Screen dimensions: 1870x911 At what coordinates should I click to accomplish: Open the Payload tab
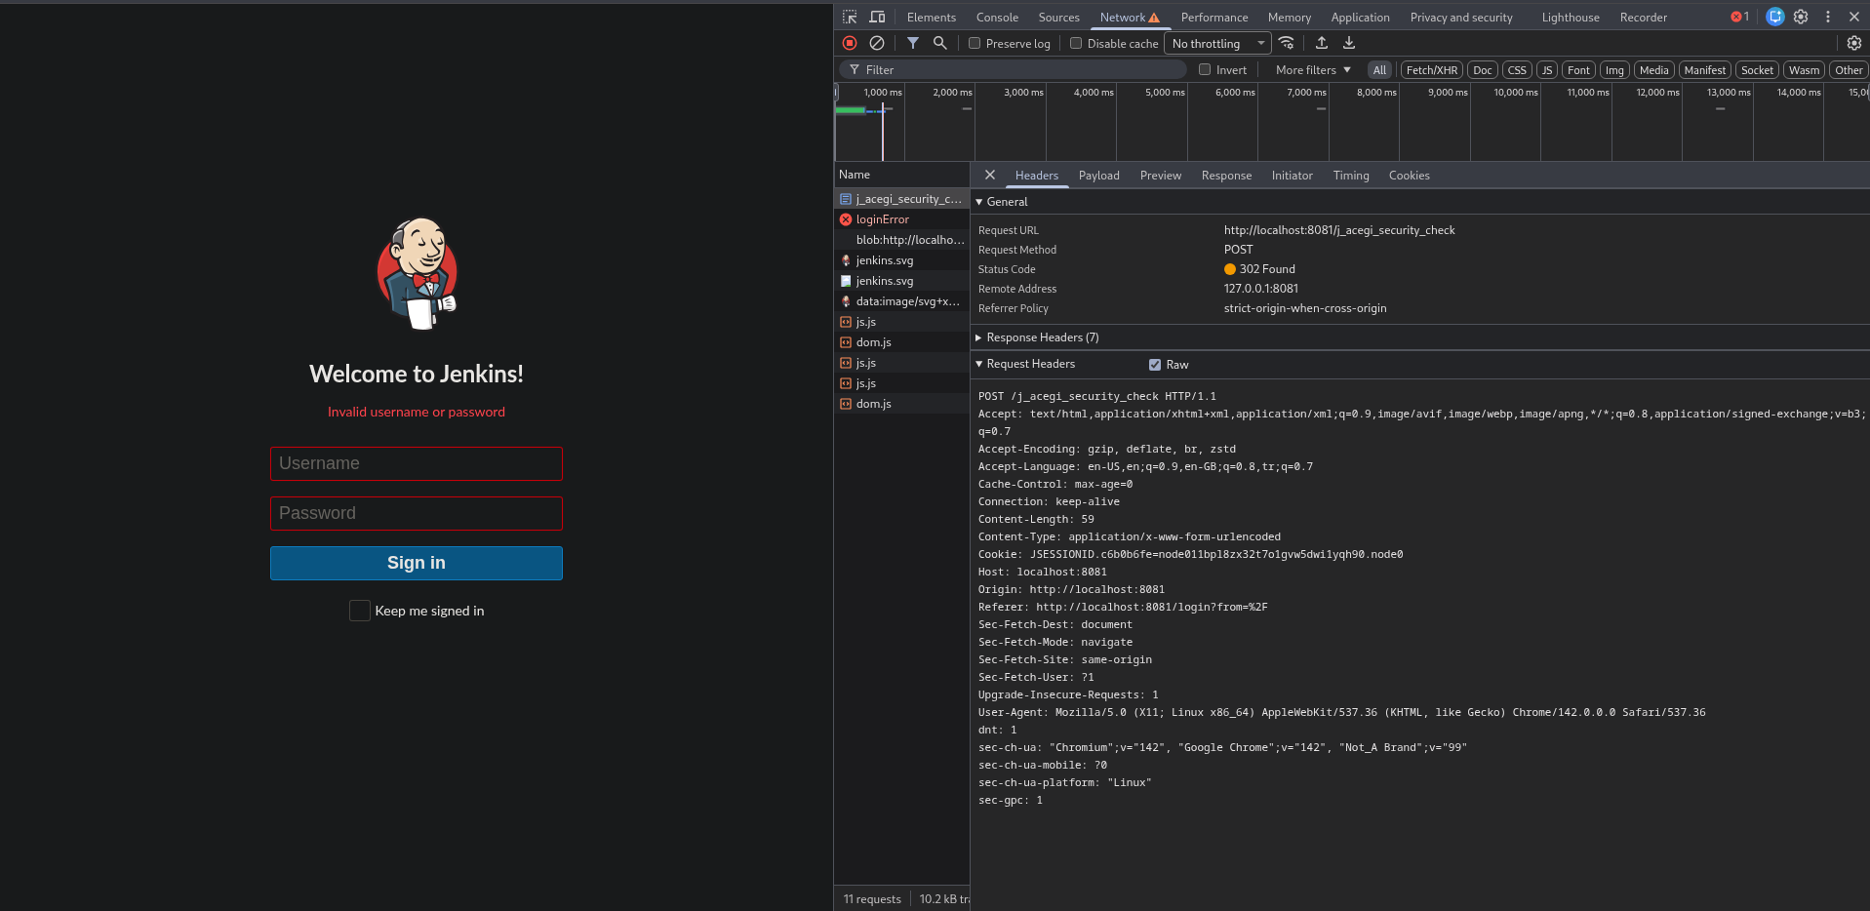click(1099, 176)
